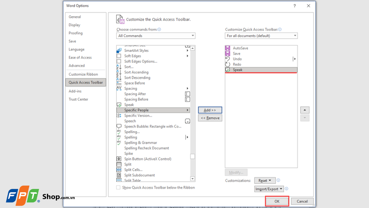Click the Split window icon
The height and width of the screenshot is (208, 369).
(119, 165)
